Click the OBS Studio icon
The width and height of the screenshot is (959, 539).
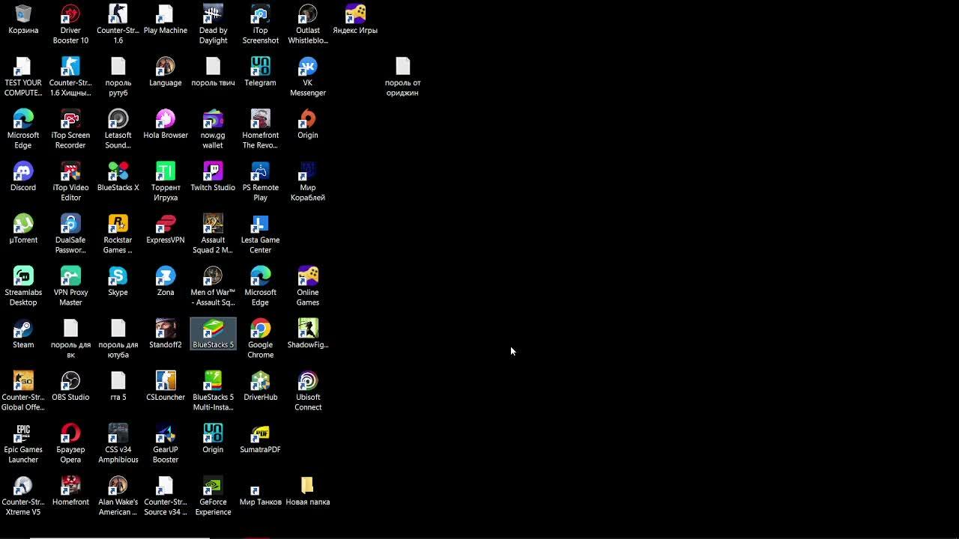click(x=70, y=386)
